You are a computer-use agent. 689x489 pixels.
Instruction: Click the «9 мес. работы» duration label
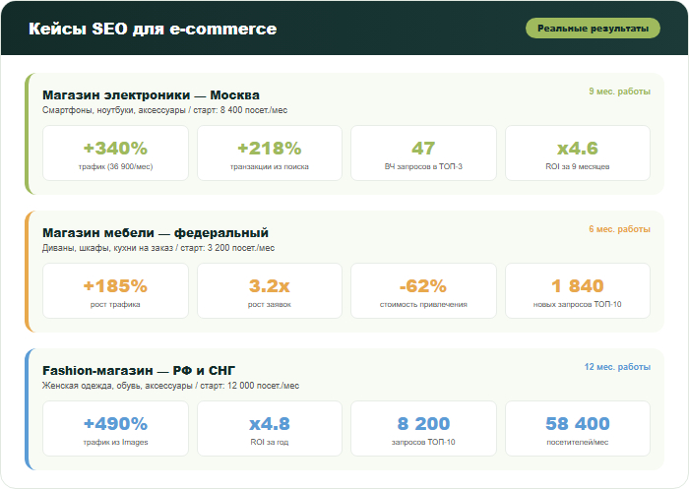(x=619, y=92)
